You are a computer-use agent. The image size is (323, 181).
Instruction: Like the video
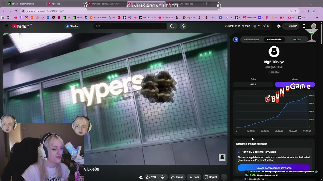(151, 177)
